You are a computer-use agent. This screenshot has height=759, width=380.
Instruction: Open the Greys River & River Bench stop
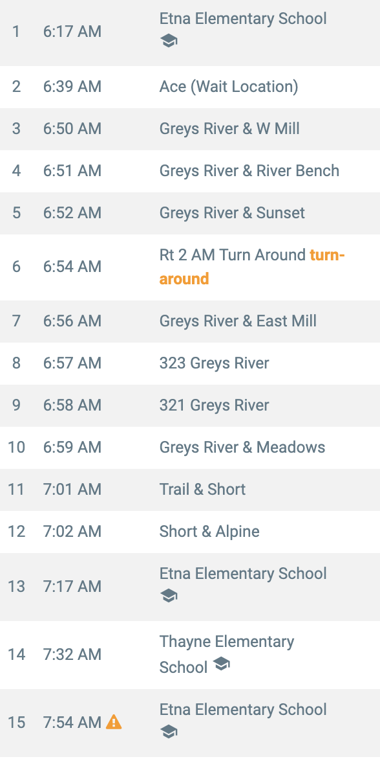(x=190, y=171)
